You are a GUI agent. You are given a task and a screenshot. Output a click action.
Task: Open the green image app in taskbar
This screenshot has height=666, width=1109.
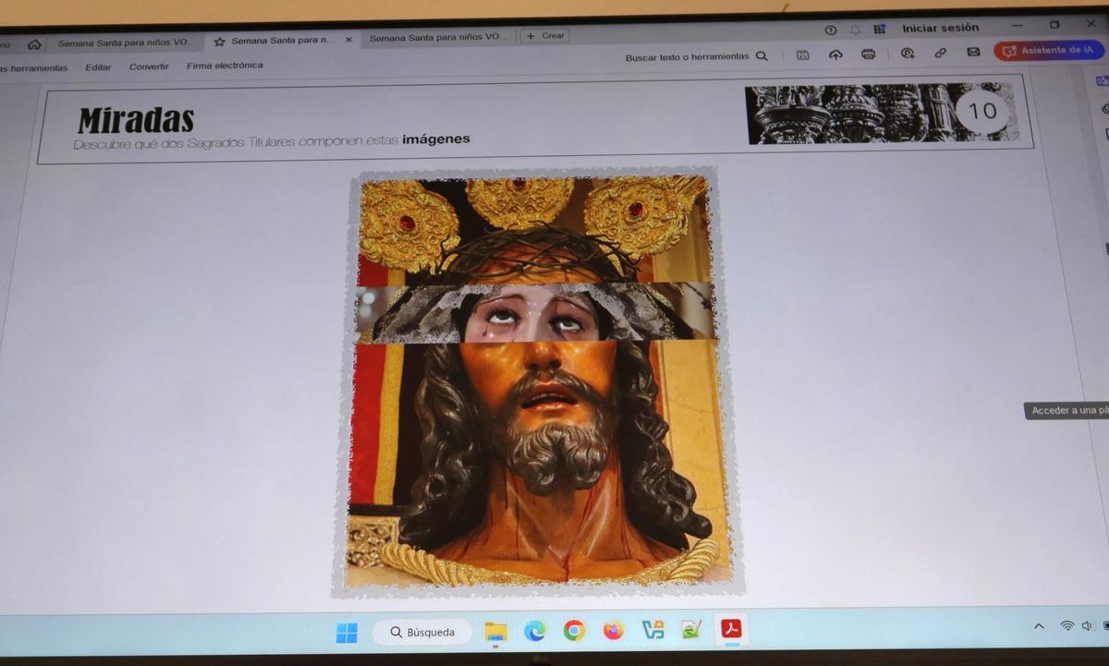[x=691, y=630]
